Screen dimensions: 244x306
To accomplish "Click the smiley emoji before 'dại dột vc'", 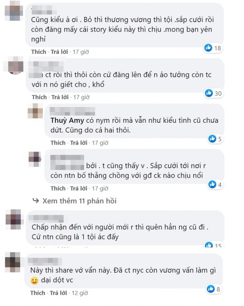I will pos(34,280).
